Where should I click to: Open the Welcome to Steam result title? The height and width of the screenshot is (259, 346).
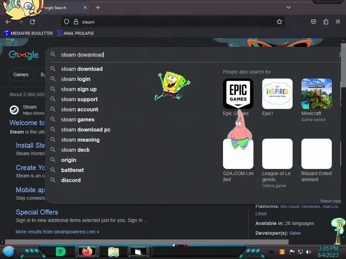(27, 123)
